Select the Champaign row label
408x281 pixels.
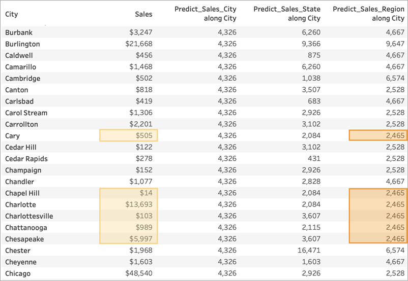click(x=23, y=170)
